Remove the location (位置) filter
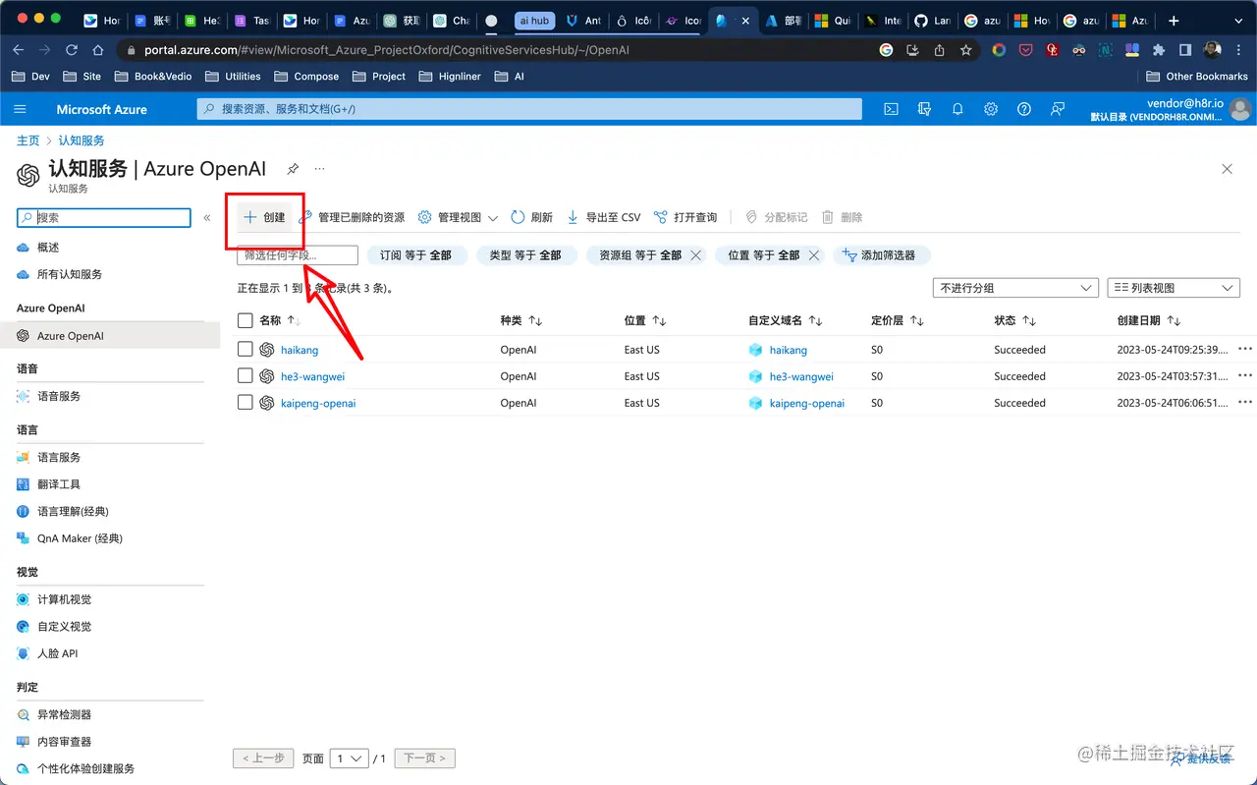Viewport: 1257px width, 785px height. coord(814,255)
